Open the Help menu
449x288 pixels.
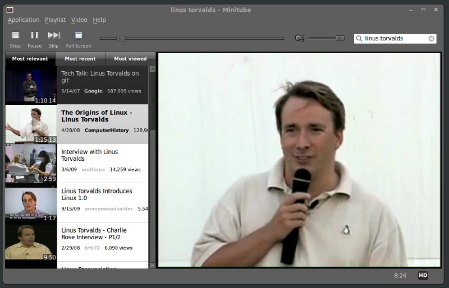tap(99, 20)
